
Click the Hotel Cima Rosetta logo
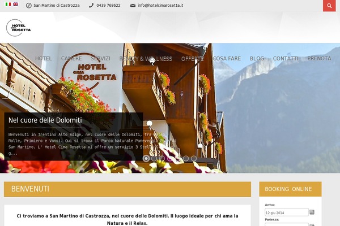pos(19,28)
